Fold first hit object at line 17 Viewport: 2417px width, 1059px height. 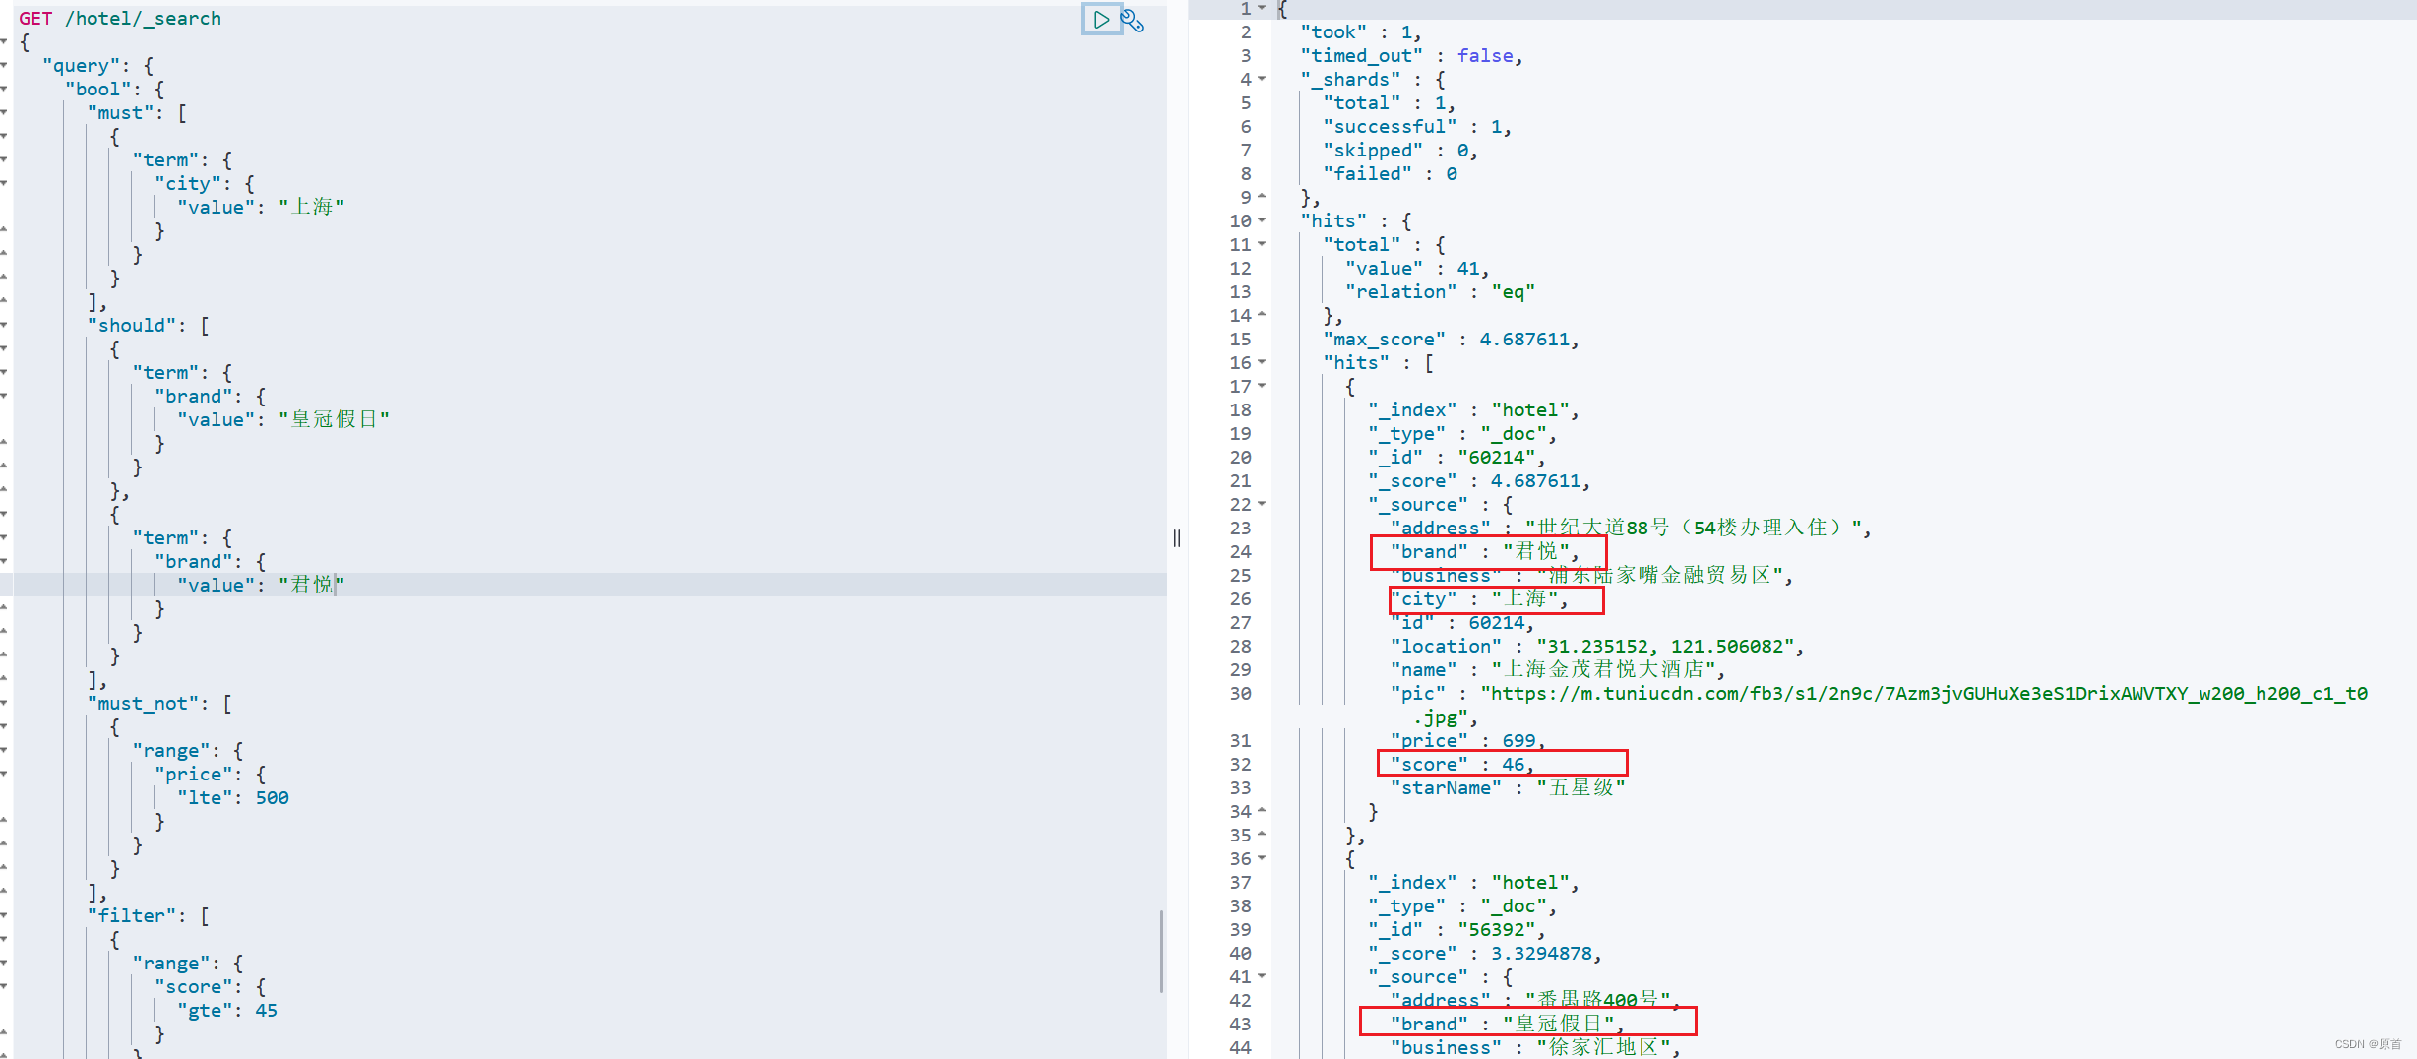click(1263, 386)
